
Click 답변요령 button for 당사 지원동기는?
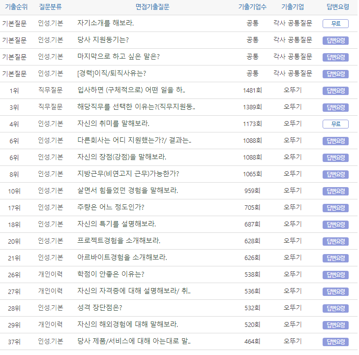click(335, 40)
